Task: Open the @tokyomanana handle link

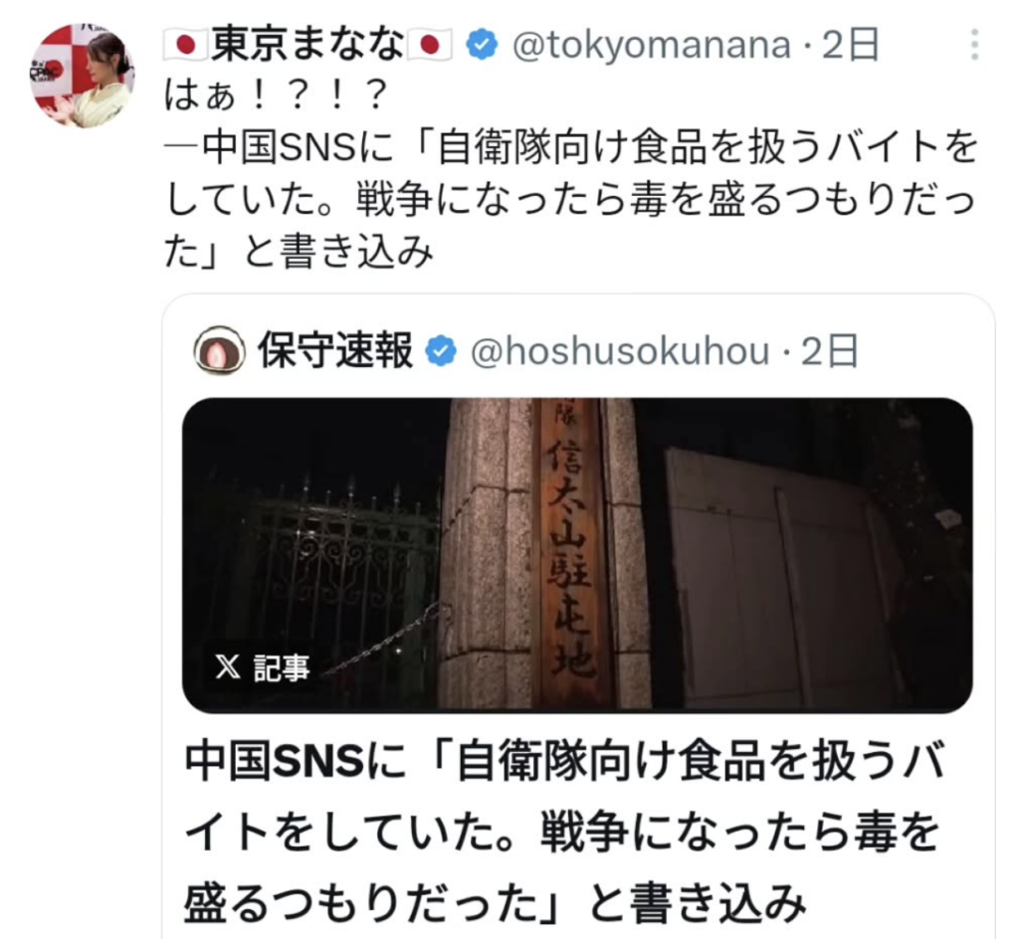Action: click(x=651, y=46)
